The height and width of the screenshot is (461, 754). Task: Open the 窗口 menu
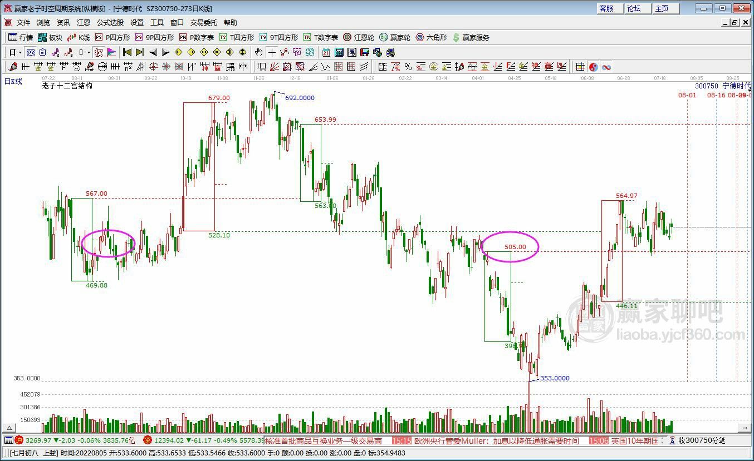pyautogui.click(x=177, y=23)
